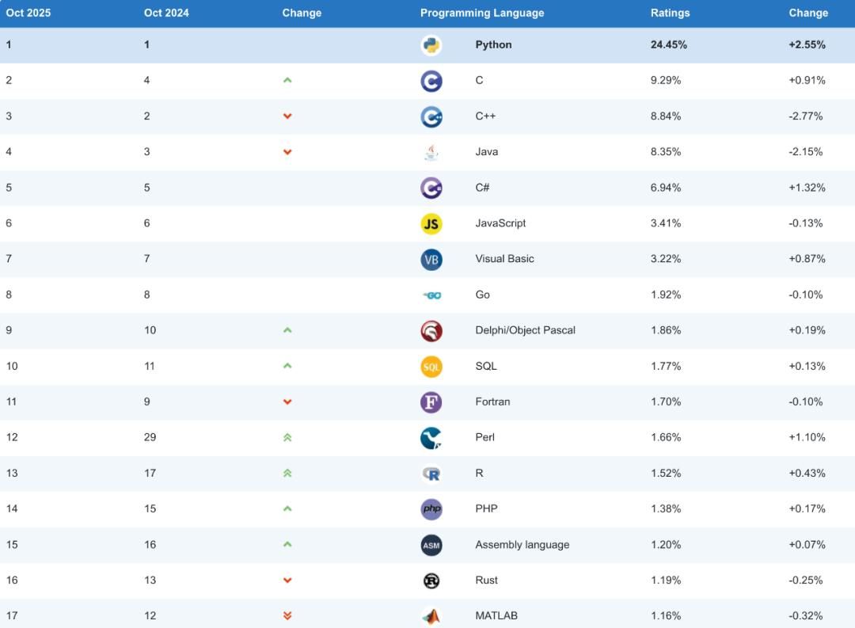Click the MATLAB logo icon
The width and height of the screenshot is (855, 628).
(431, 616)
